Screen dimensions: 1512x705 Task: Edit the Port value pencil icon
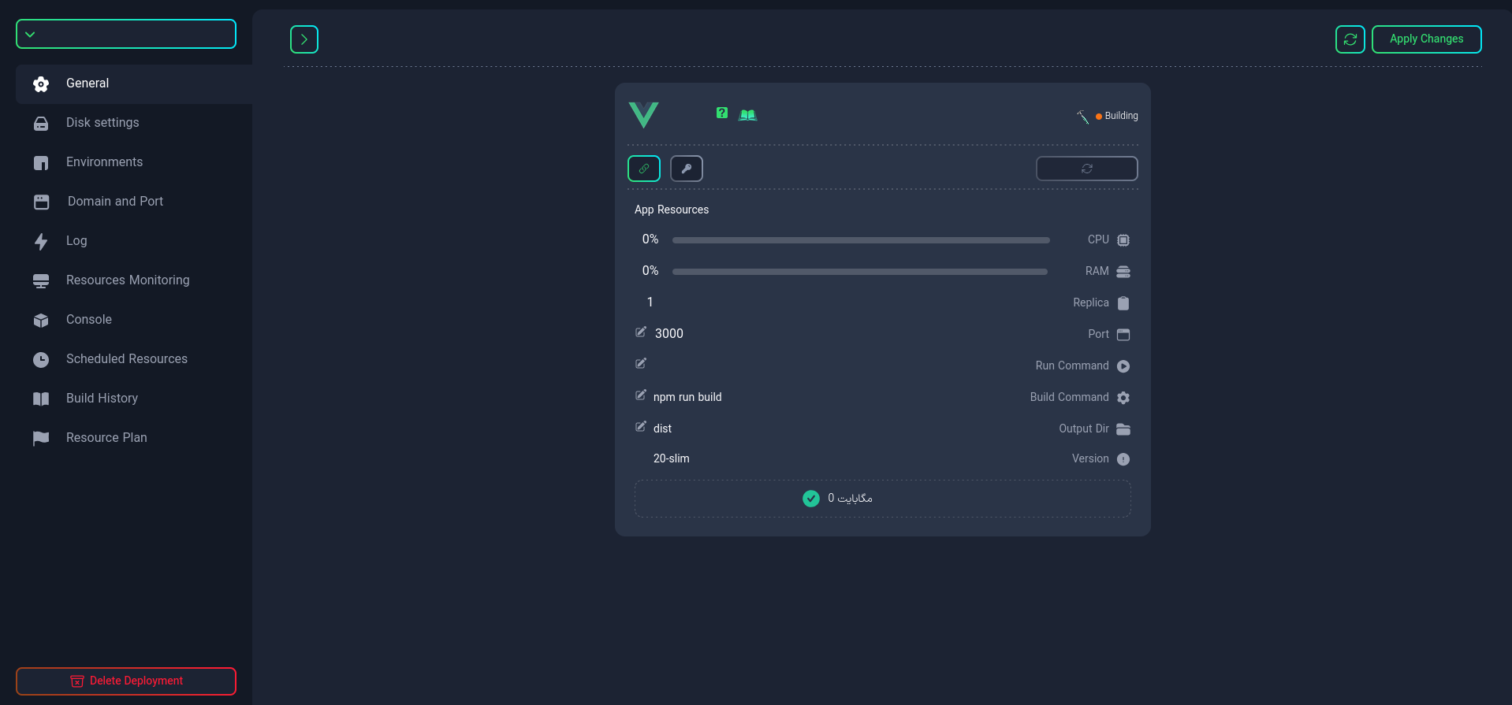tap(641, 332)
